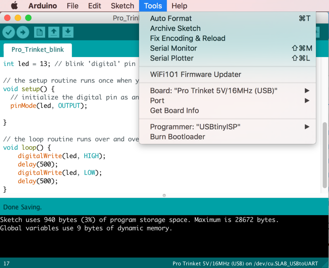
Task: Select Auto Format
Action: 171,18
